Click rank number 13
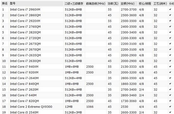174x114 pixels. tap(4, 78)
